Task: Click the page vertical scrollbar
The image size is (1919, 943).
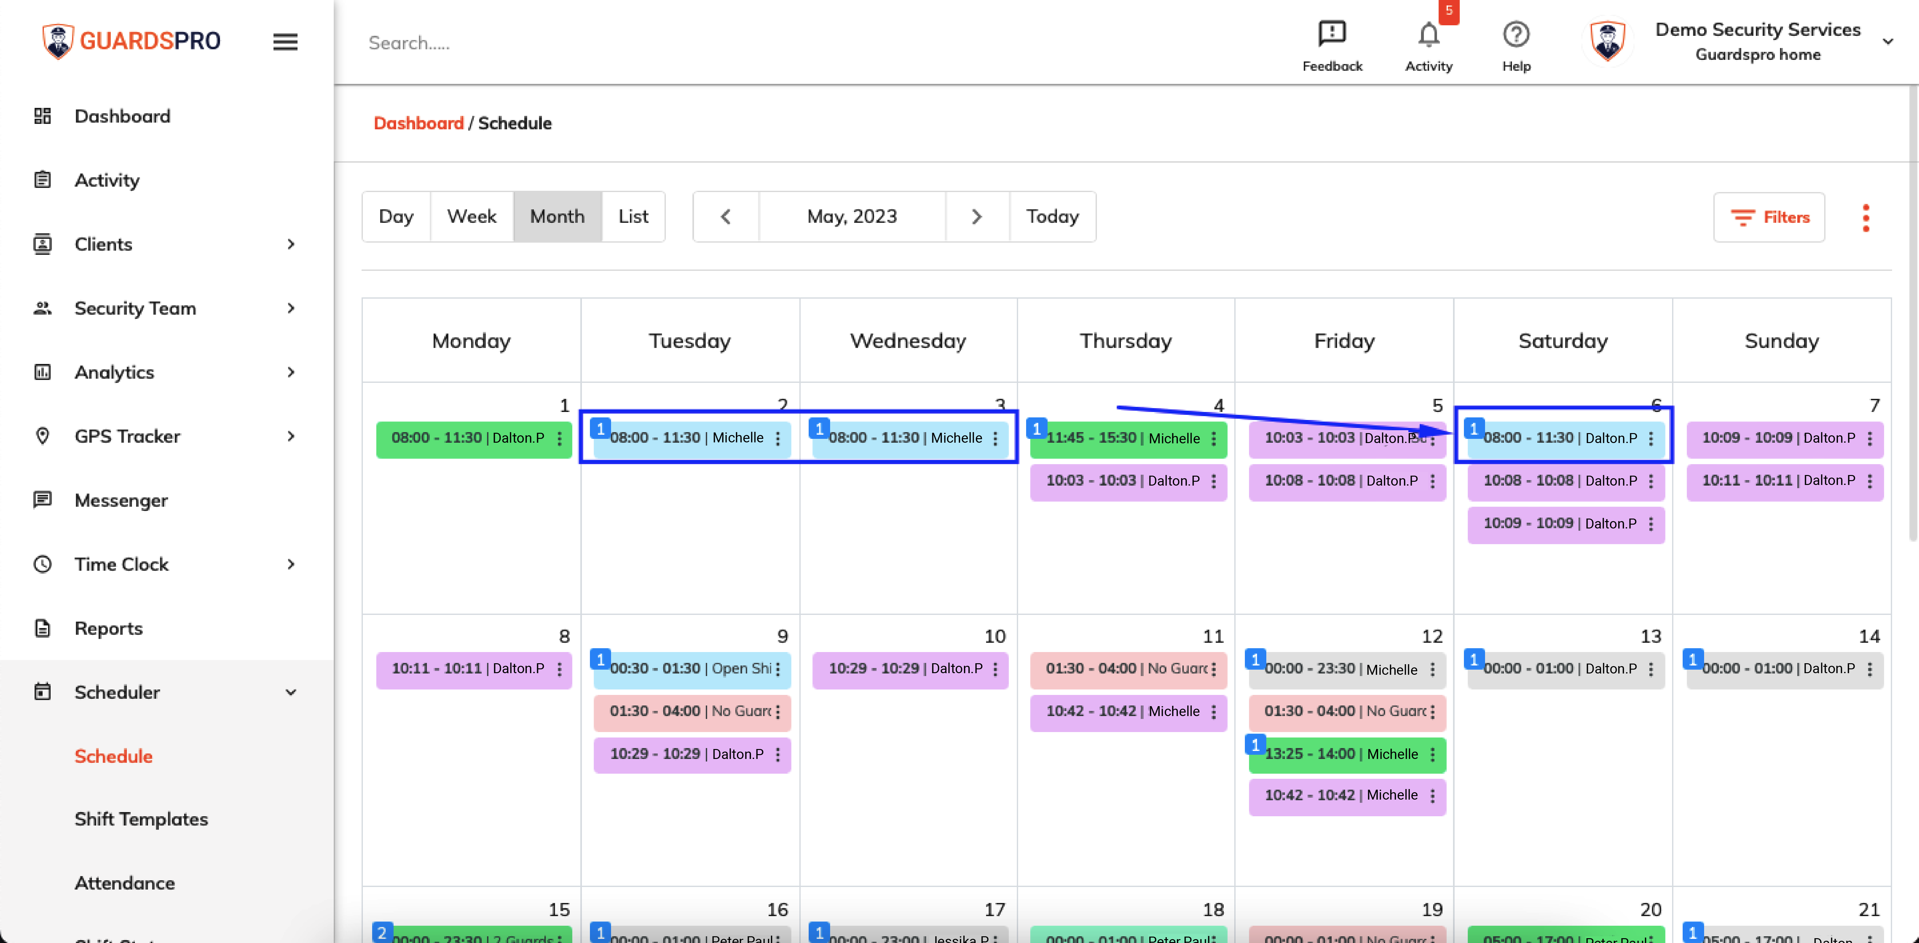Action: 1913,313
